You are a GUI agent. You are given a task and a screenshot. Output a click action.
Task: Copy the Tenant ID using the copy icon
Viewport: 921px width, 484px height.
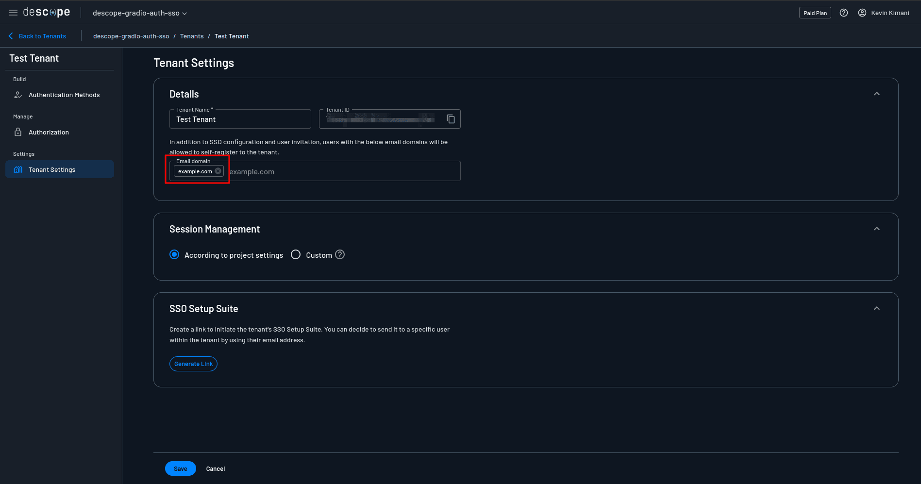click(451, 118)
